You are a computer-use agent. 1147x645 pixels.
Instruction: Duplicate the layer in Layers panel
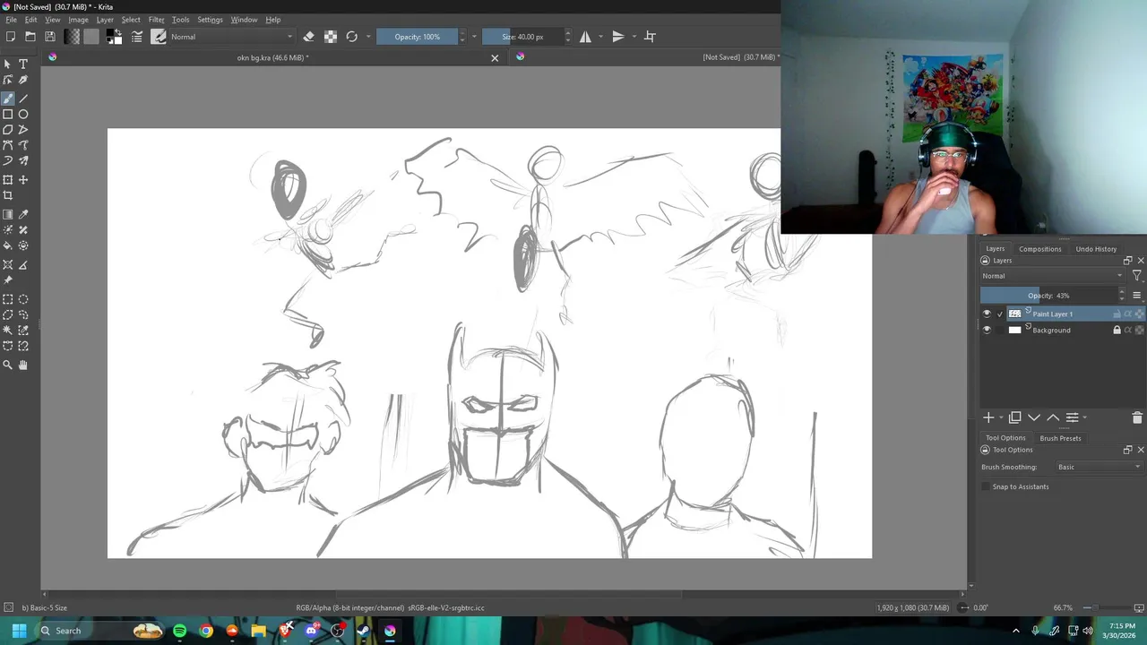tap(1014, 417)
